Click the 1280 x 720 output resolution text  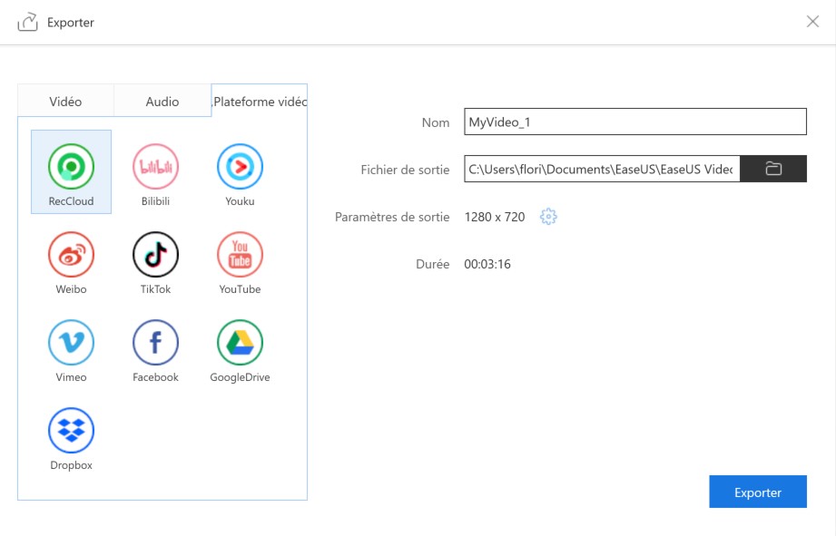point(494,217)
